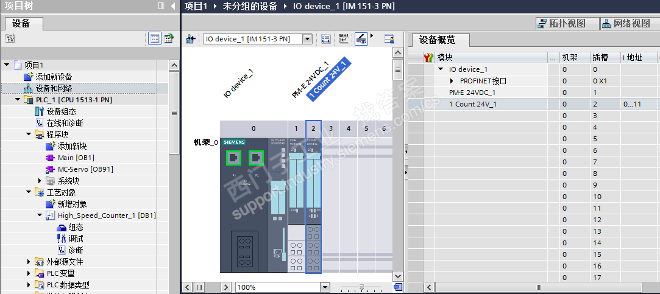
Task: Click the device view horizontal scroll left arrow
Action: pos(187,287)
